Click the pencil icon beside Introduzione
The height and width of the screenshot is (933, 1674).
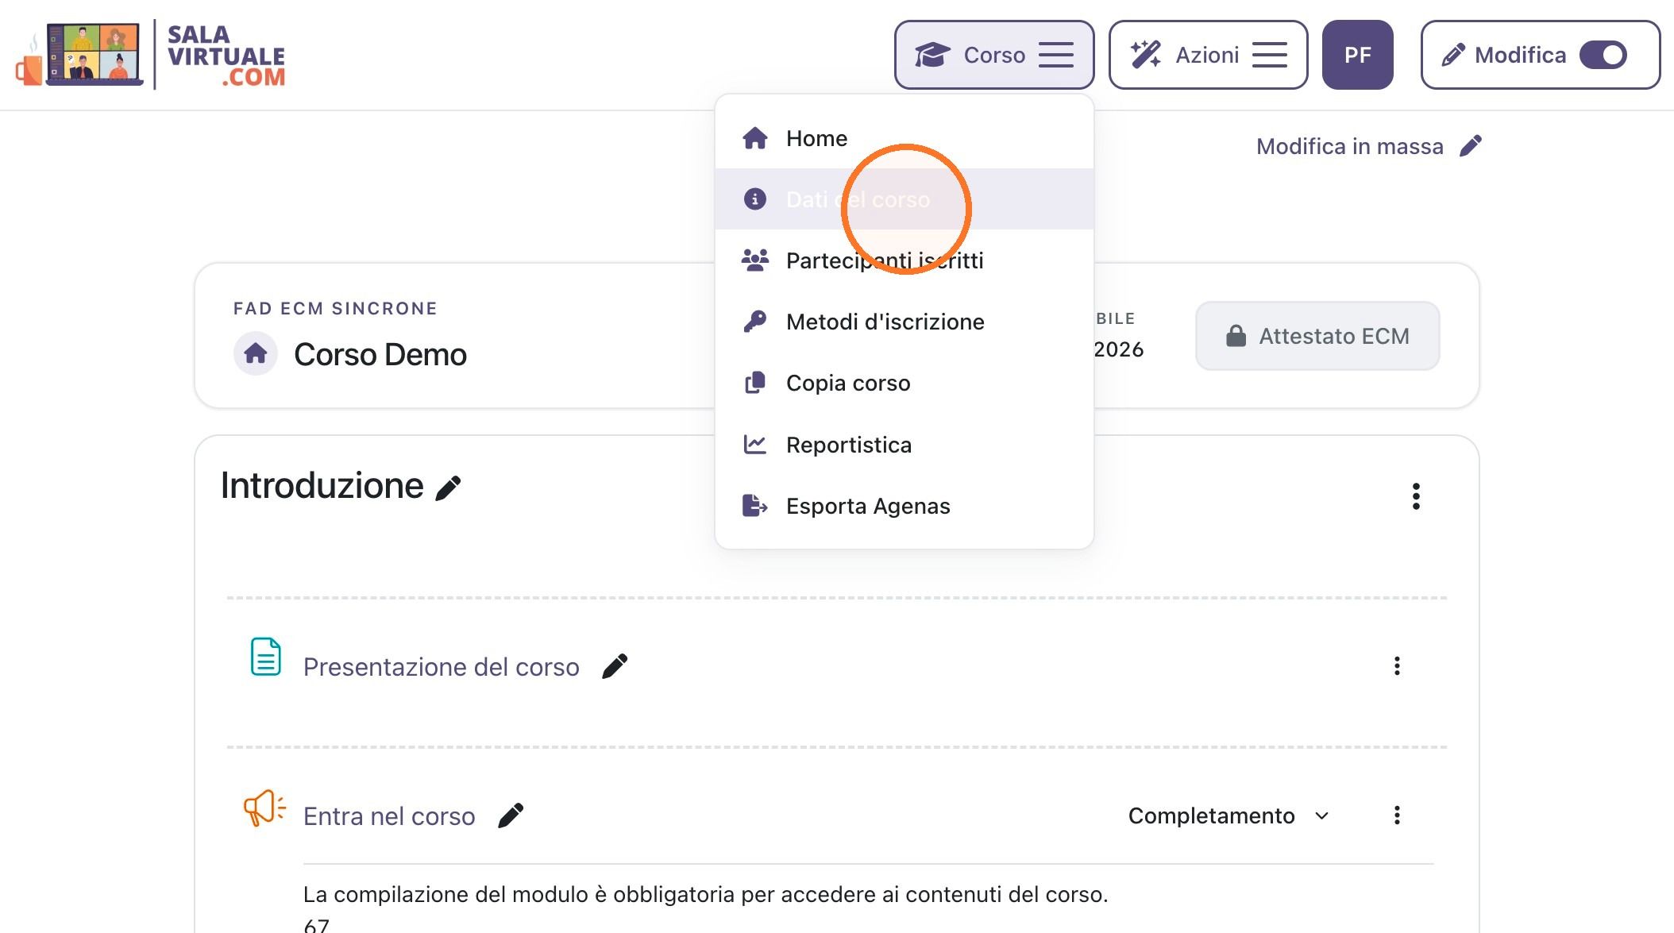coord(449,488)
